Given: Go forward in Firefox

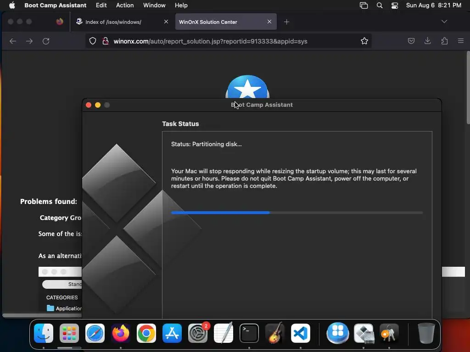Looking at the screenshot, I should click(x=29, y=41).
